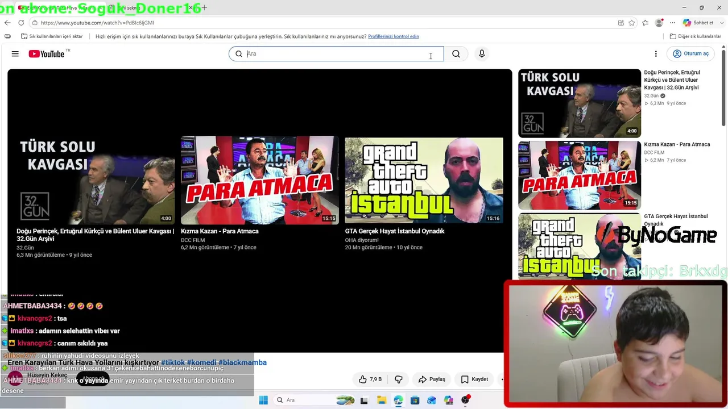
Task: Reload the page with the refresh icon
Action: tap(21, 23)
